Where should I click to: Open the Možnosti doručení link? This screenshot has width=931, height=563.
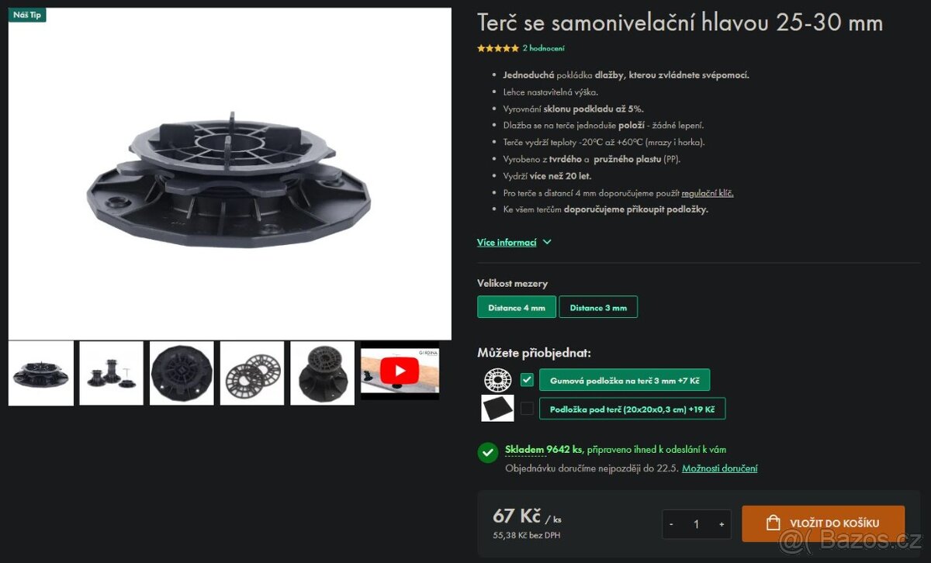[720, 468]
